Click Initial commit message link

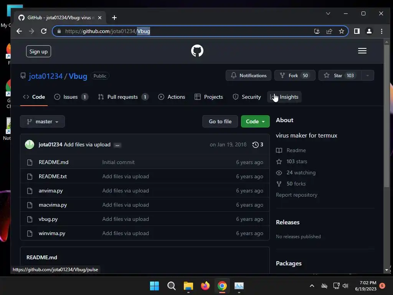118,162
